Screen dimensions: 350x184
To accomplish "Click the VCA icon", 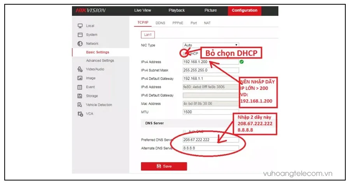I will point(80,114).
